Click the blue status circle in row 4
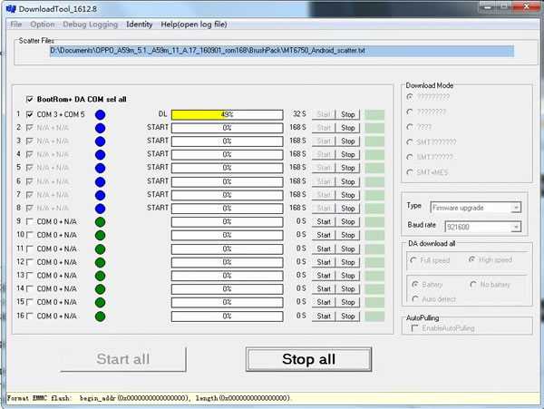 [100, 154]
